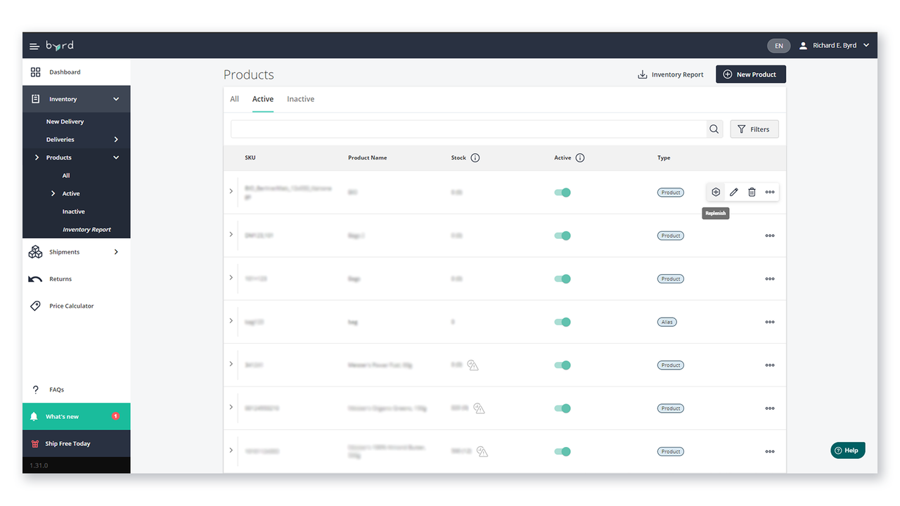The height and width of the screenshot is (506, 900).
Task: Download the Inventory Report
Action: (x=670, y=74)
